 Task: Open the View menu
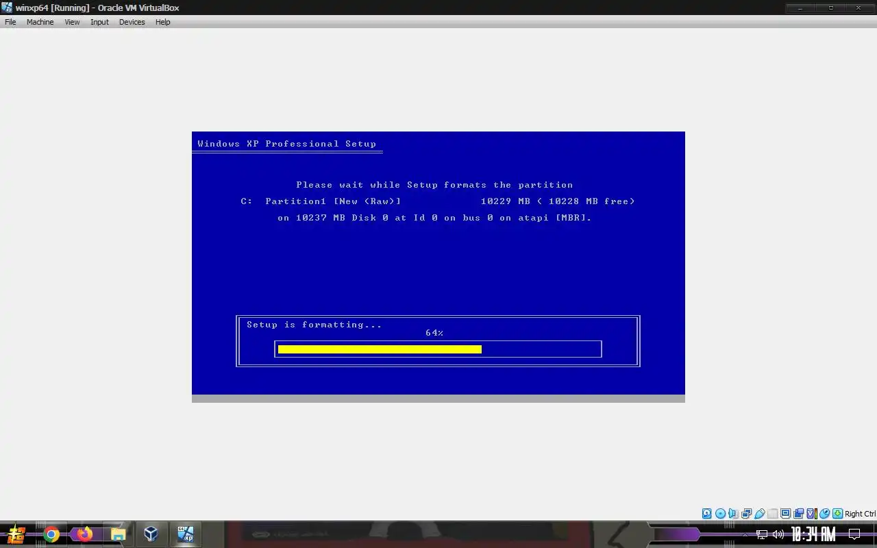tap(72, 22)
